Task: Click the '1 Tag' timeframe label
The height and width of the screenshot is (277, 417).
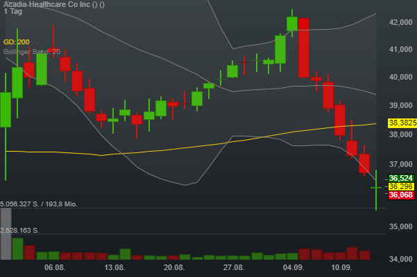Action: pyautogui.click(x=12, y=11)
